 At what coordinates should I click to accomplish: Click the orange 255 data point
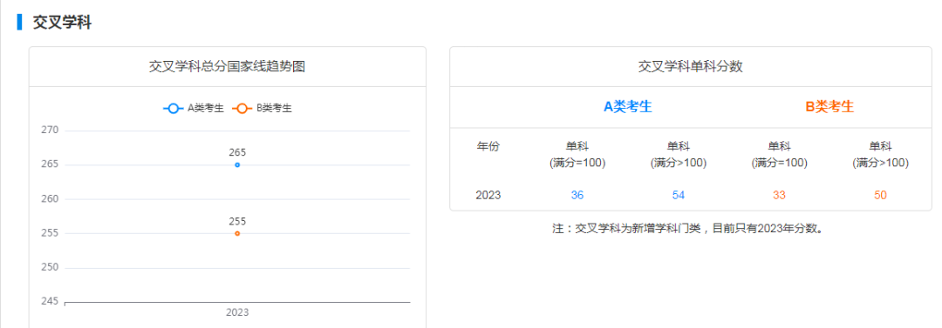[x=237, y=233]
